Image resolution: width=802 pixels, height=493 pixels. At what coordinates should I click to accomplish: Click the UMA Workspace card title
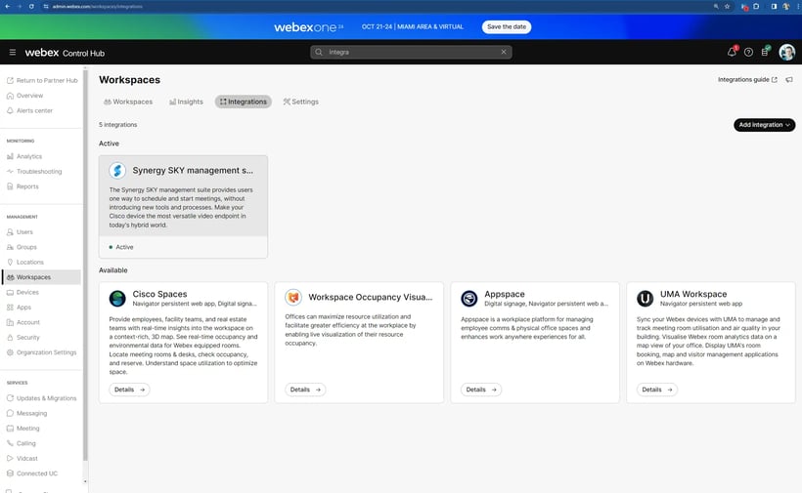pos(693,294)
